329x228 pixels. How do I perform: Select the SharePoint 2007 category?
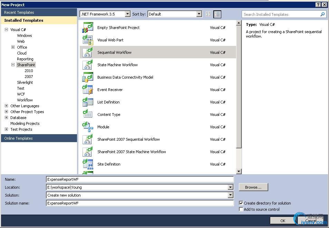[x=29, y=77]
